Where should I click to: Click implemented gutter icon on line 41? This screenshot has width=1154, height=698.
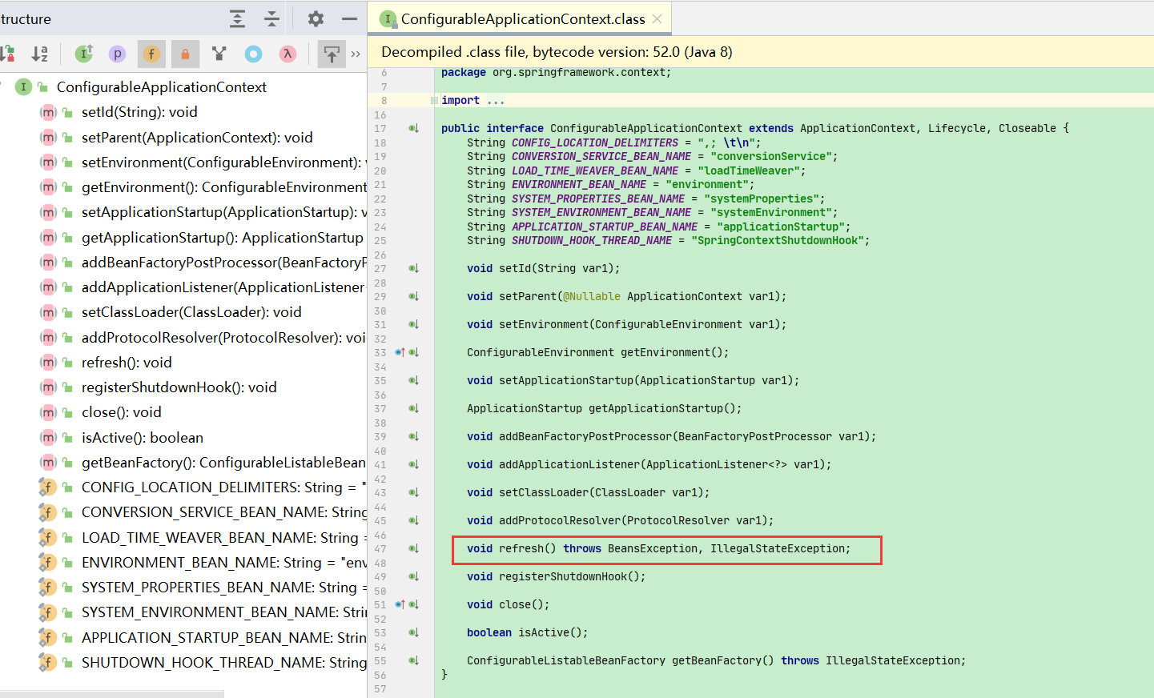[x=413, y=464]
